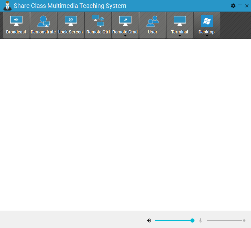The image size is (251, 228).
Task: Click the Remote Cmd monitor icon
Action: click(x=125, y=21)
